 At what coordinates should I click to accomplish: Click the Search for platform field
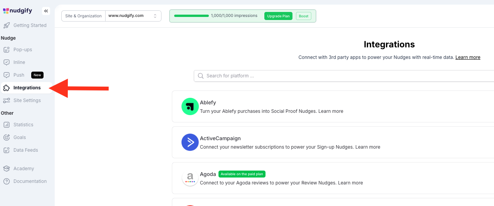pyautogui.click(x=344, y=76)
